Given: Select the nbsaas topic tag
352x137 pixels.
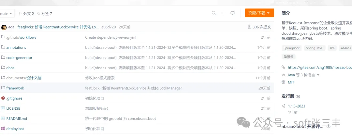Looking at the screenshot, I should pos(345,48).
